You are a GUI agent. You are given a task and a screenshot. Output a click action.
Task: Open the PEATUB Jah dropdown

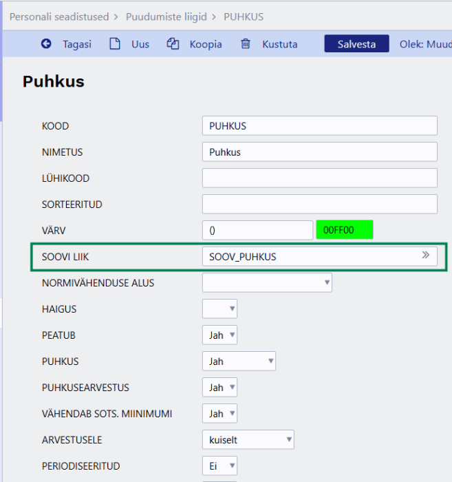click(219, 335)
